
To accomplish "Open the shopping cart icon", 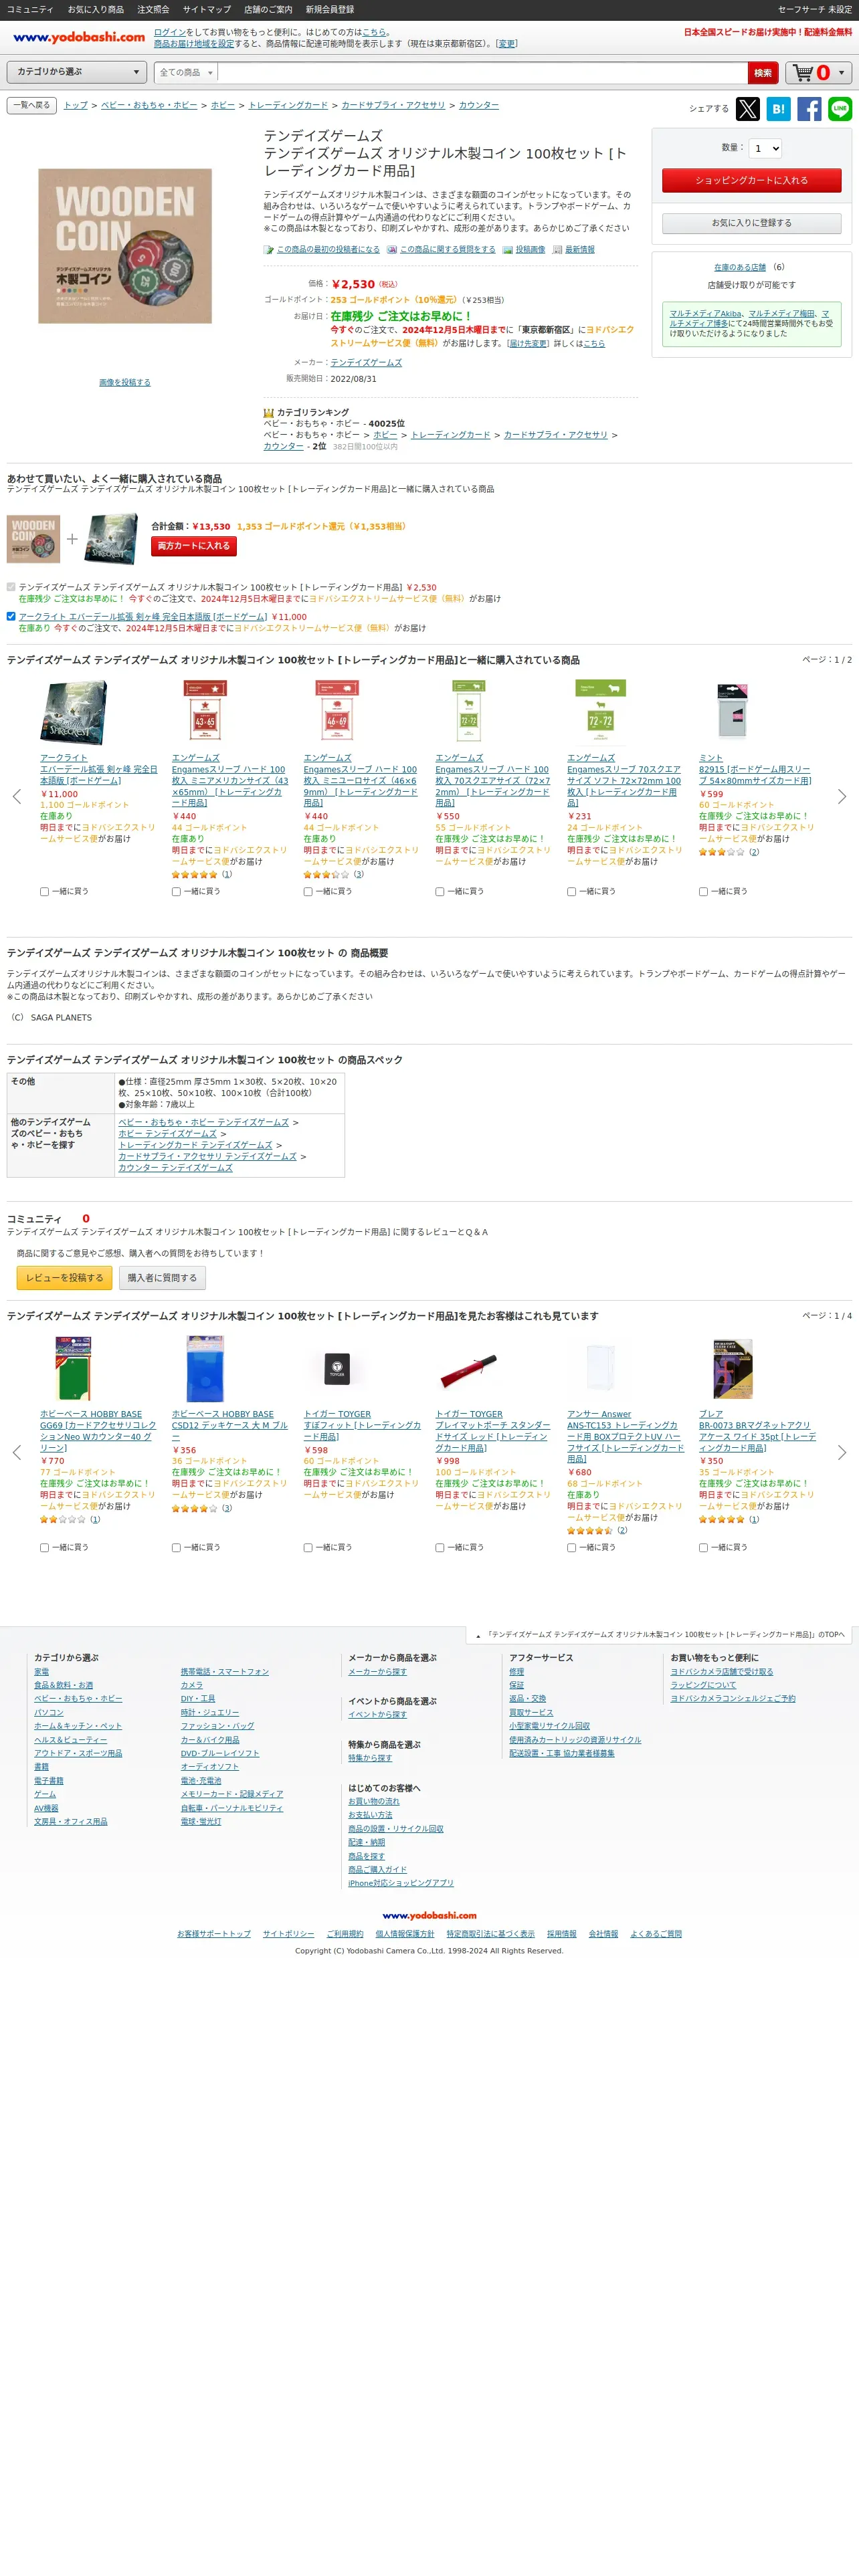I will (818, 73).
